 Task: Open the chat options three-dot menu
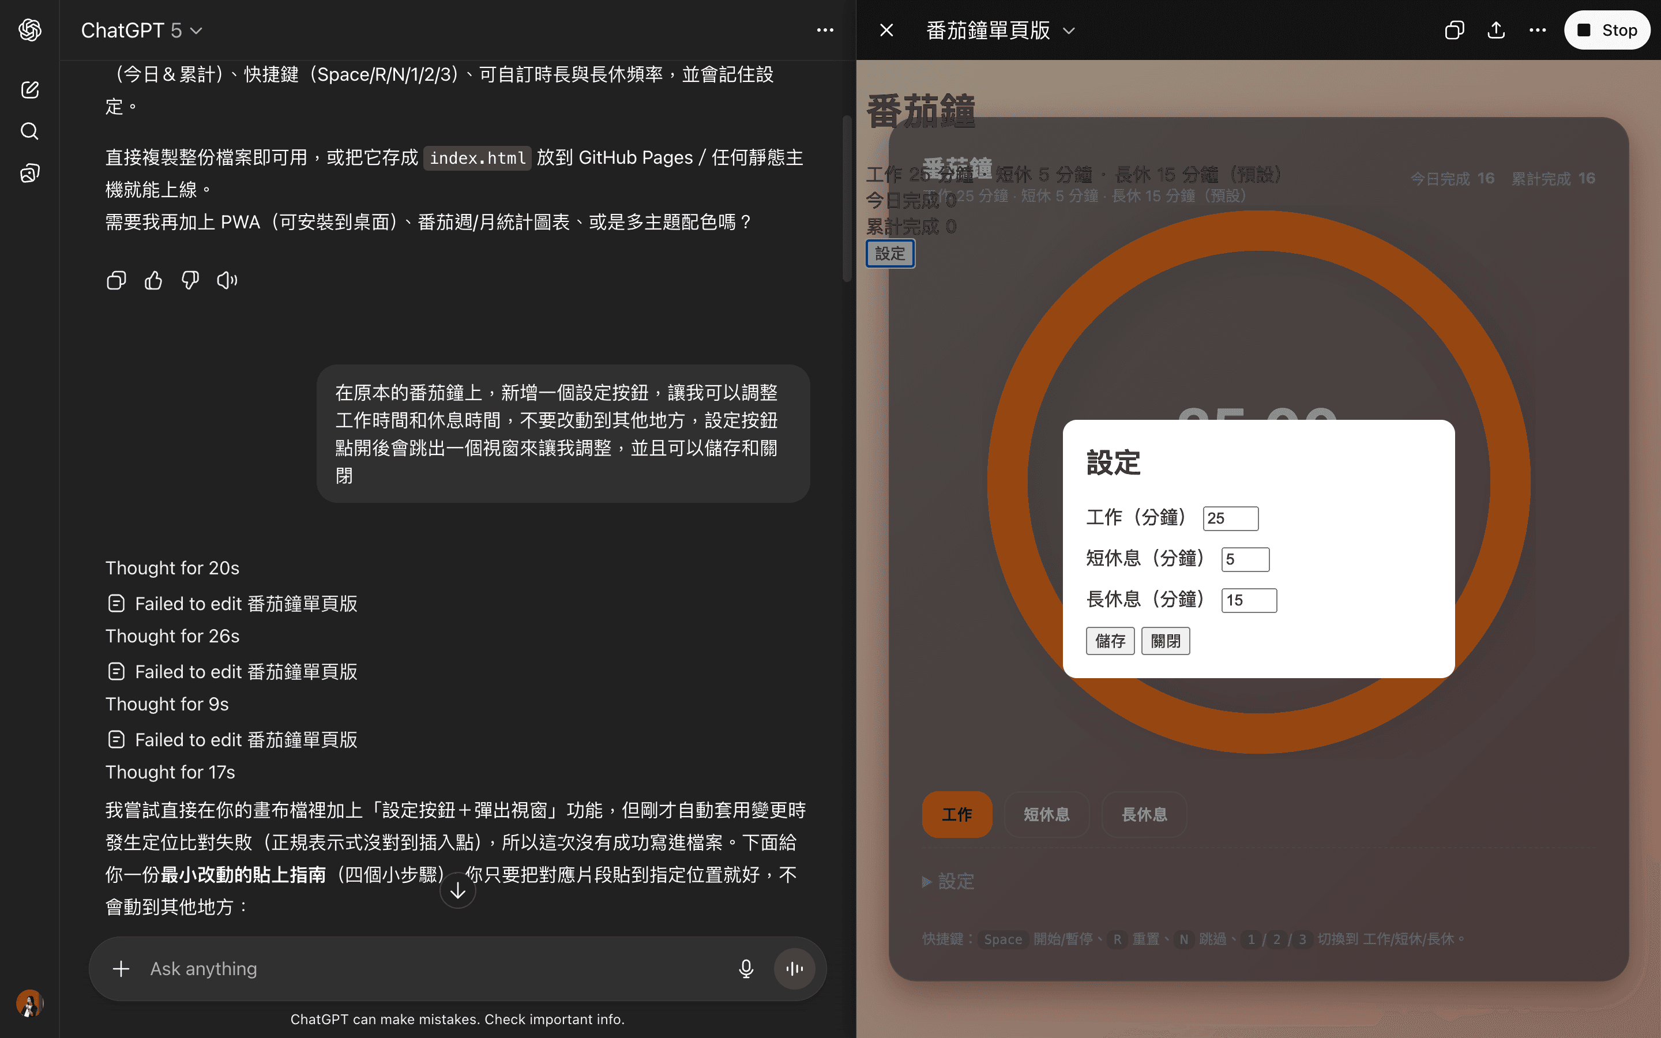[x=825, y=30]
